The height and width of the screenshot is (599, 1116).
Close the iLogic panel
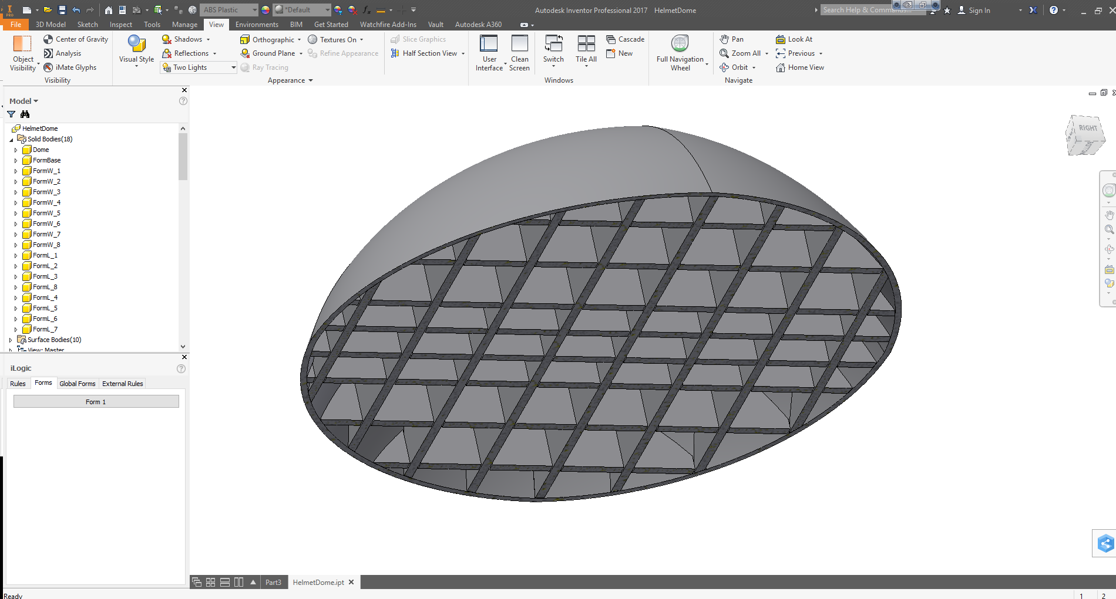[x=184, y=357]
